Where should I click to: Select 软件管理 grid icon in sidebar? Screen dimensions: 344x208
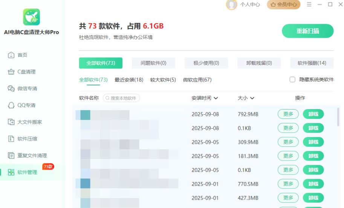pyautogui.click(x=11, y=172)
